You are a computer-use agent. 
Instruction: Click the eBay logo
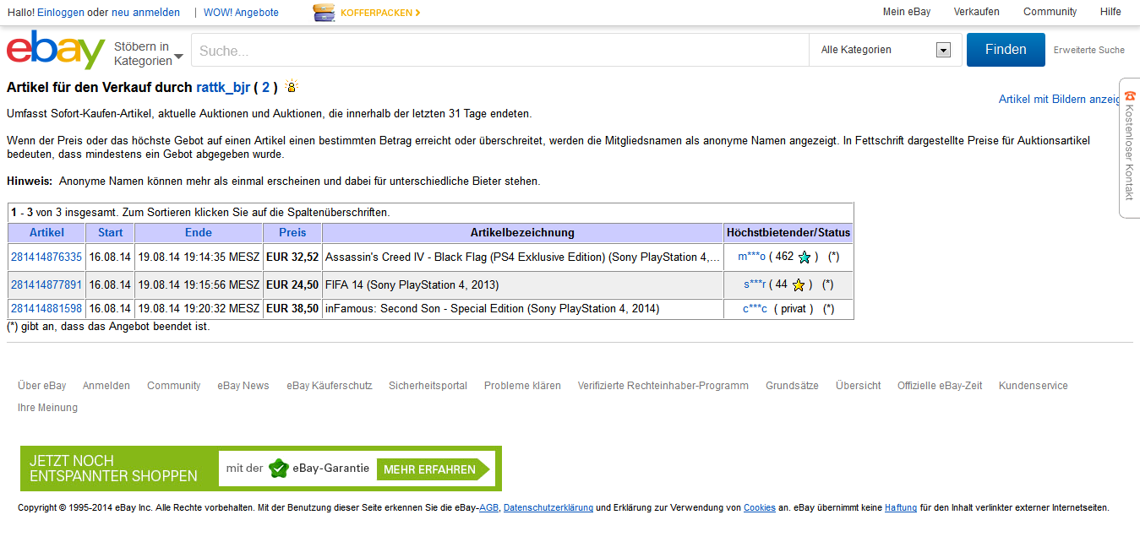tap(56, 51)
